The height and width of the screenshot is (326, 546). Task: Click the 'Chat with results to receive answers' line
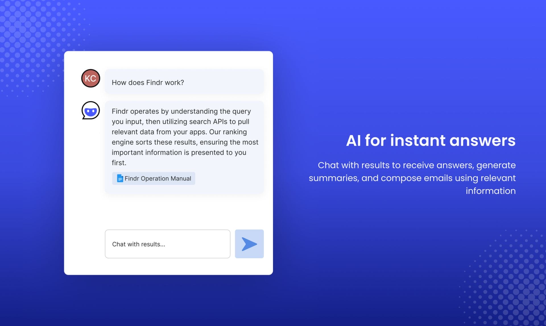[x=416, y=165]
